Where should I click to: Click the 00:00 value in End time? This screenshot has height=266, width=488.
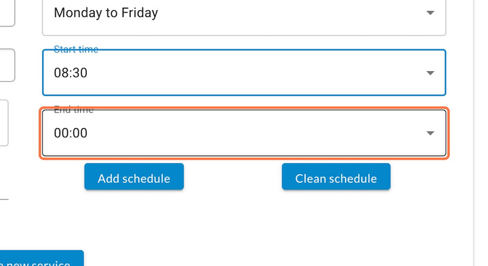[70, 133]
